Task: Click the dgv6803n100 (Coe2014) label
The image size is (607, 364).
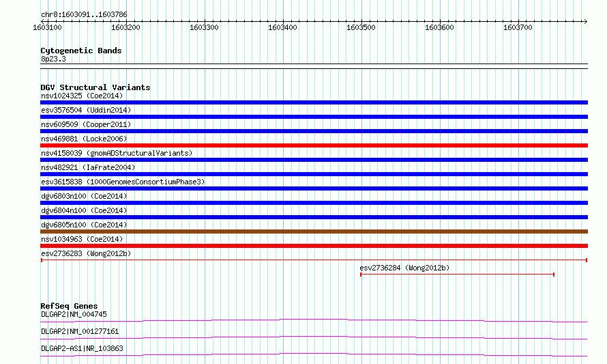Action: (84, 196)
